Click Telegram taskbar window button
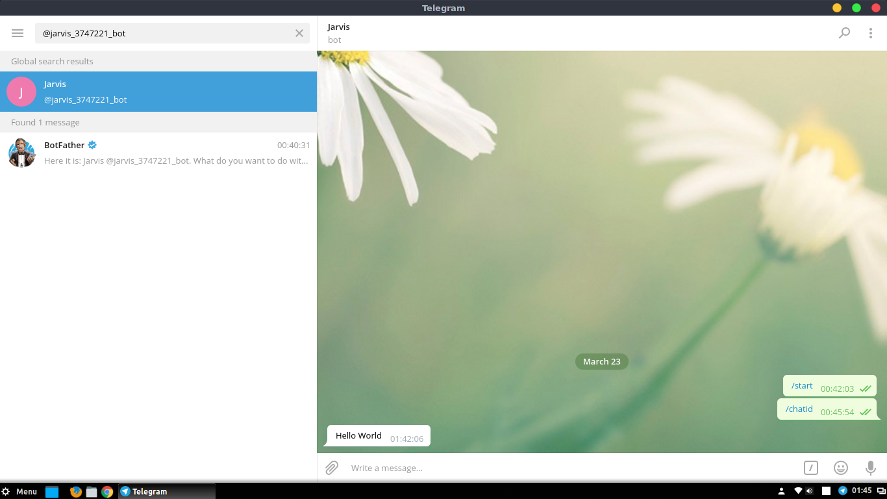The height and width of the screenshot is (499, 887). [x=166, y=491]
